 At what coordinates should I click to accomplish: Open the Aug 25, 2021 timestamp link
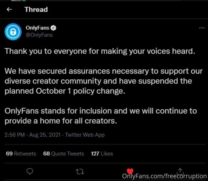point(45,135)
